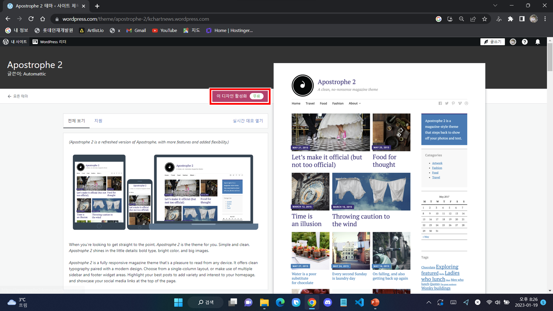553x311 pixels.
Task: Open the WordPress 리더 reader
Action: [49, 41]
